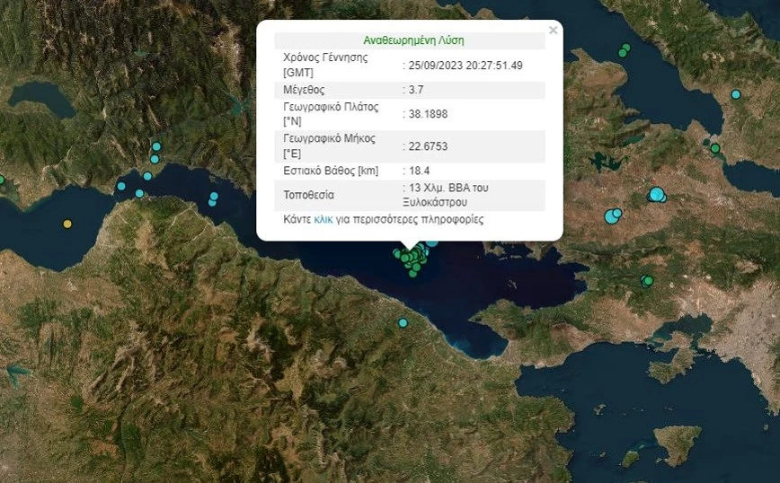The width and height of the screenshot is (780, 483).
Task: Click the green marker beside the eastern lake inlet
Action: point(715,148)
